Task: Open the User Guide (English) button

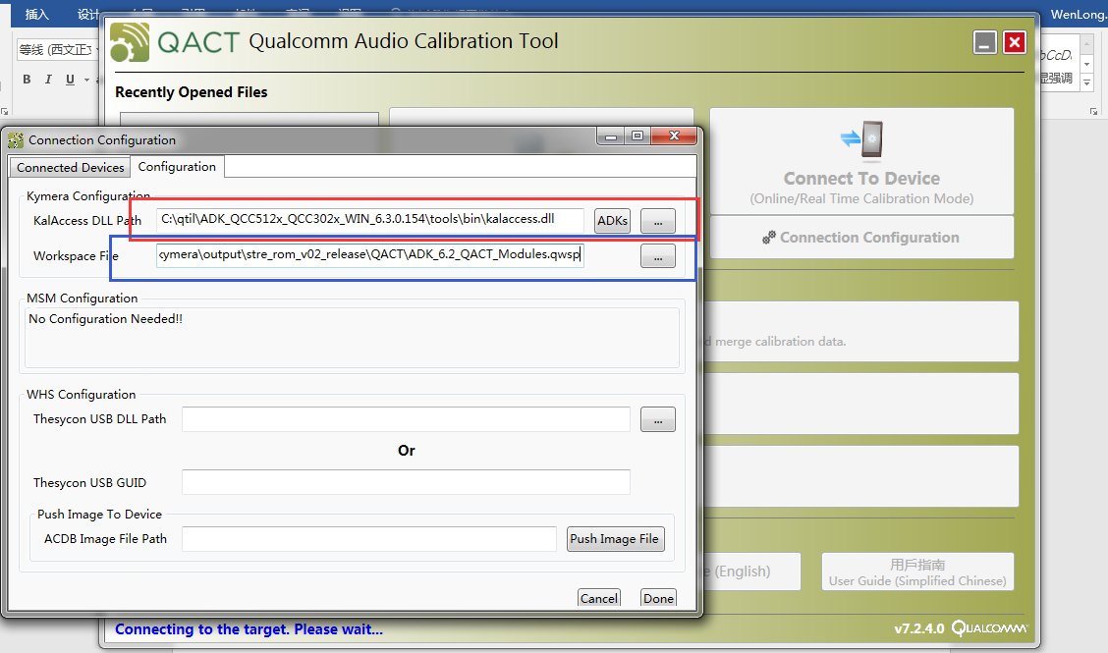Action: [750, 571]
